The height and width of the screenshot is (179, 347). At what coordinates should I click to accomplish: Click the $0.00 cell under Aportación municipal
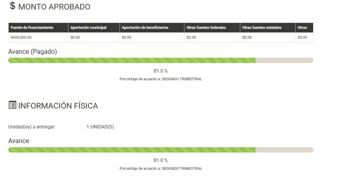point(94,38)
